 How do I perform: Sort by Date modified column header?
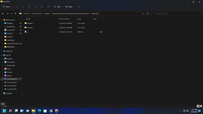(64, 19)
